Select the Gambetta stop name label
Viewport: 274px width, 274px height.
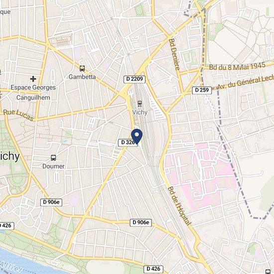tap(82, 77)
